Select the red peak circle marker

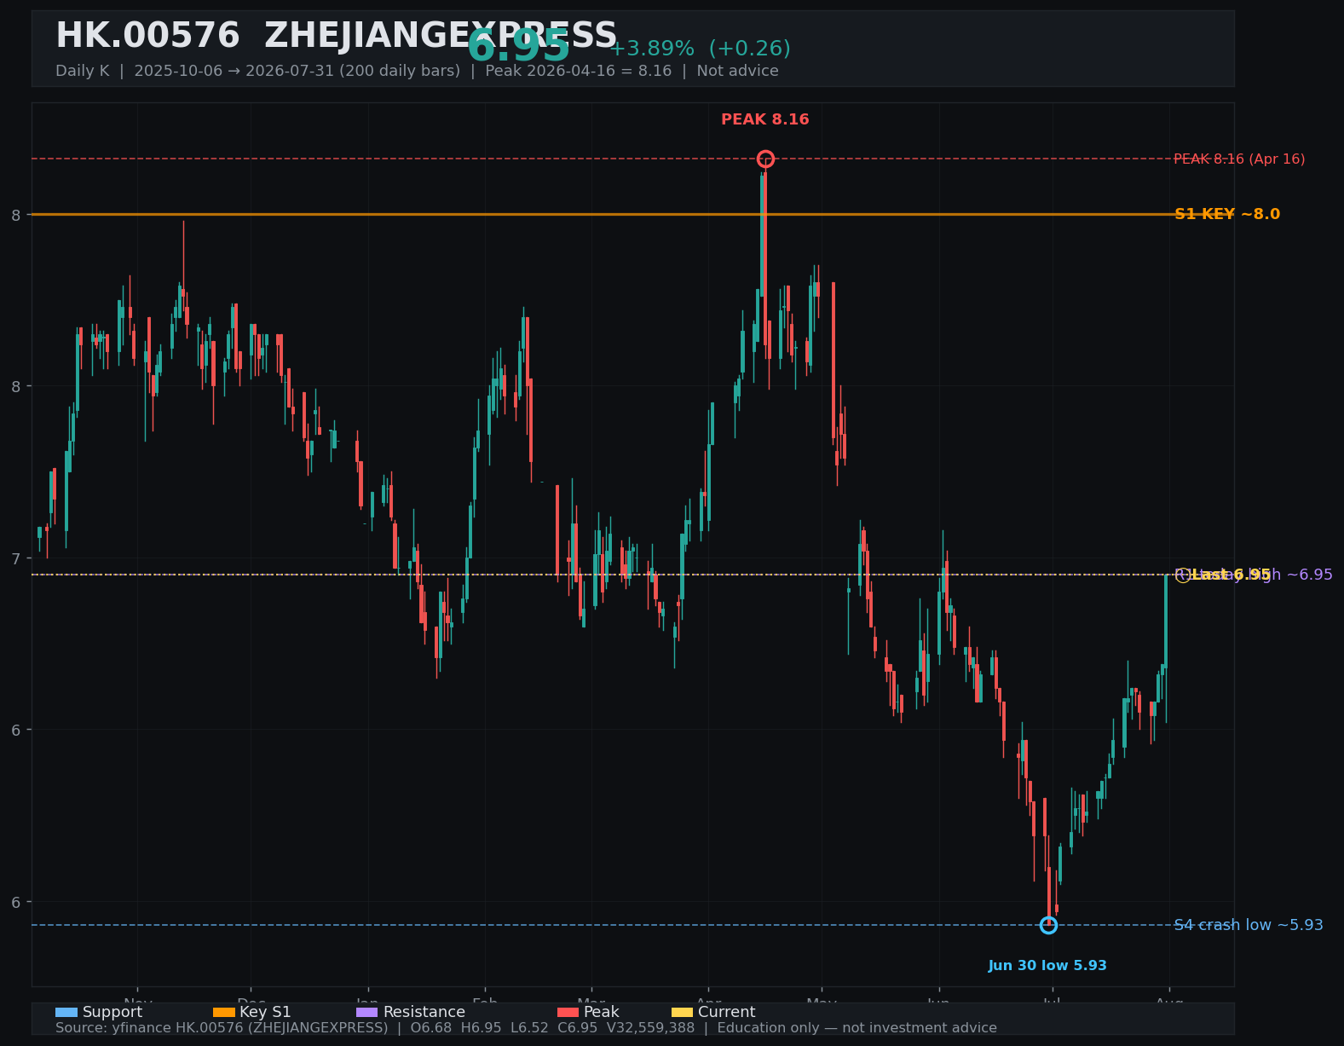click(x=765, y=159)
